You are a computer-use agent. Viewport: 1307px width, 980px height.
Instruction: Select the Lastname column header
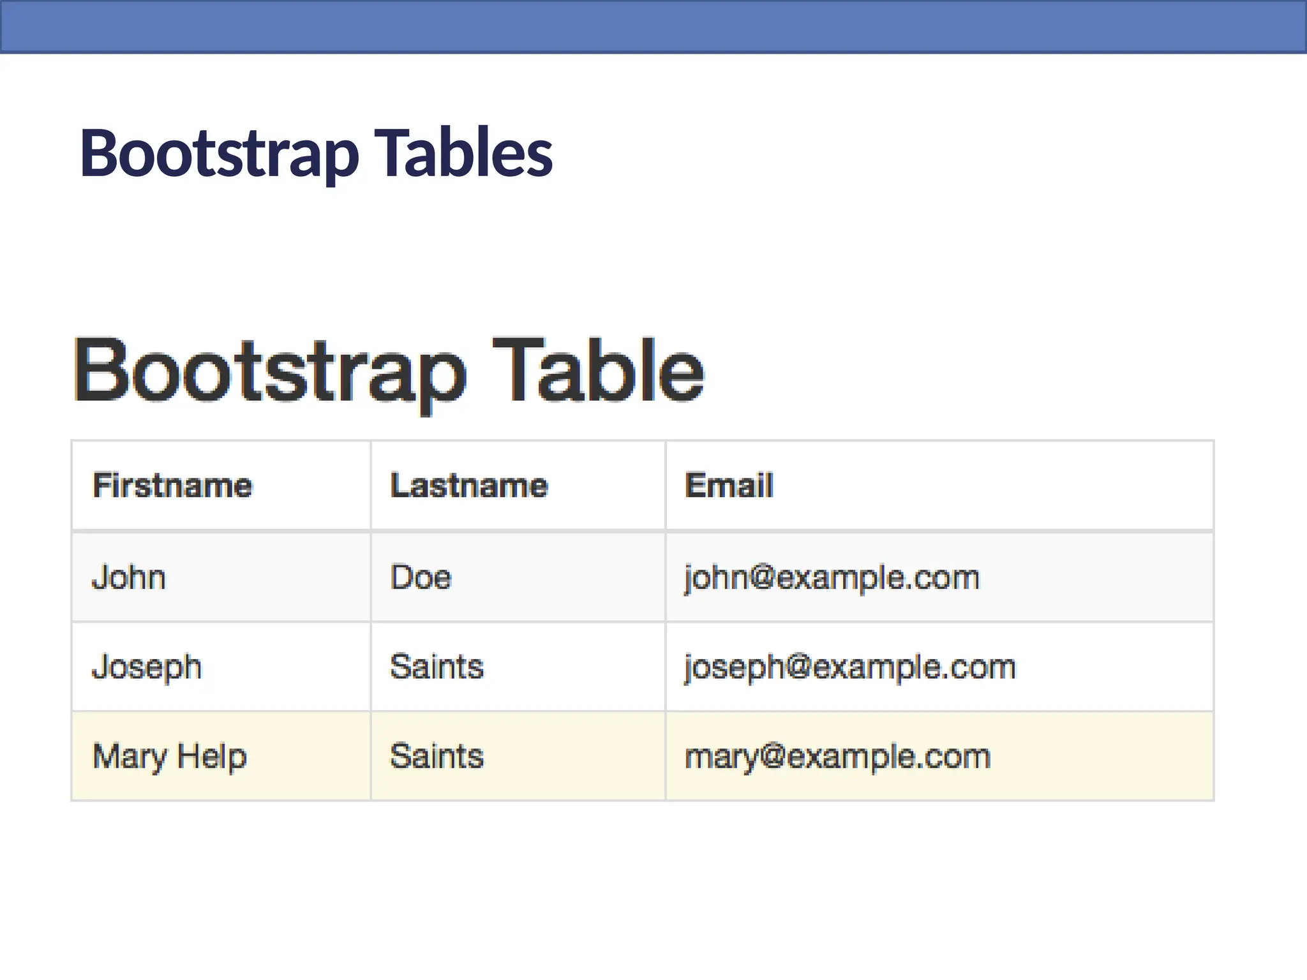(469, 486)
